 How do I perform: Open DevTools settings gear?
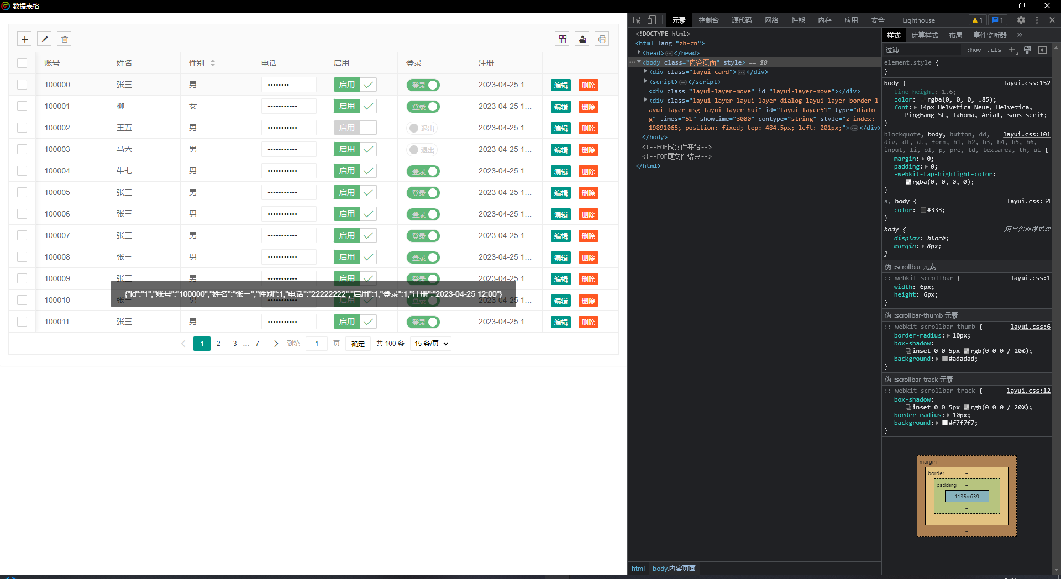click(x=1021, y=20)
